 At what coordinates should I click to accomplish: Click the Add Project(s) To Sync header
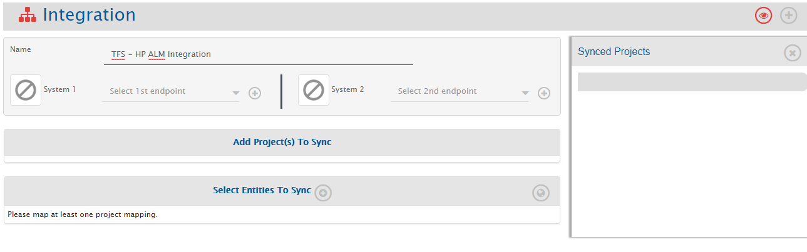pyautogui.click(x=282, y=142)
